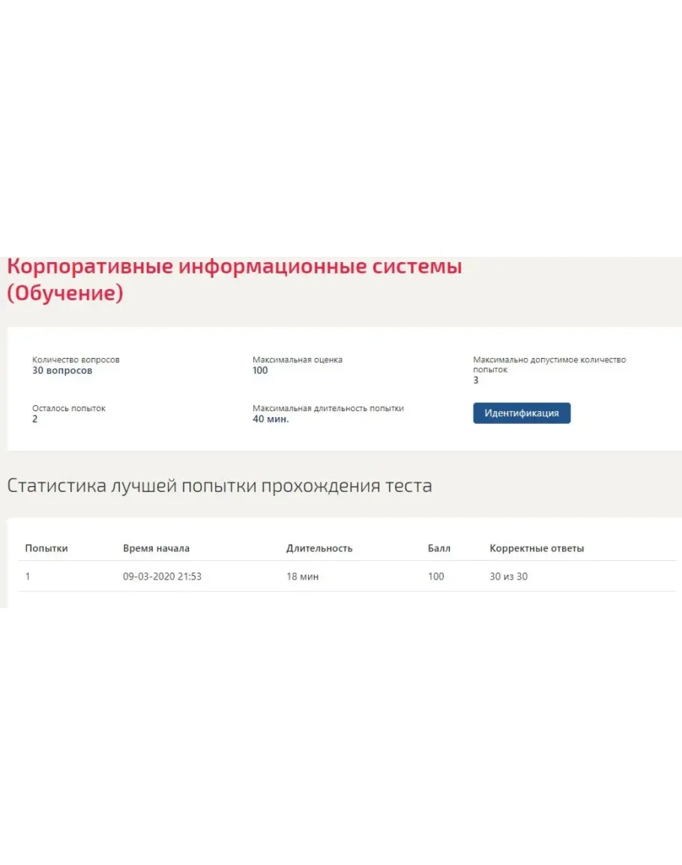Click the Корректные ответы column header
Screen dimensions: 682x865
click(537, 548)
